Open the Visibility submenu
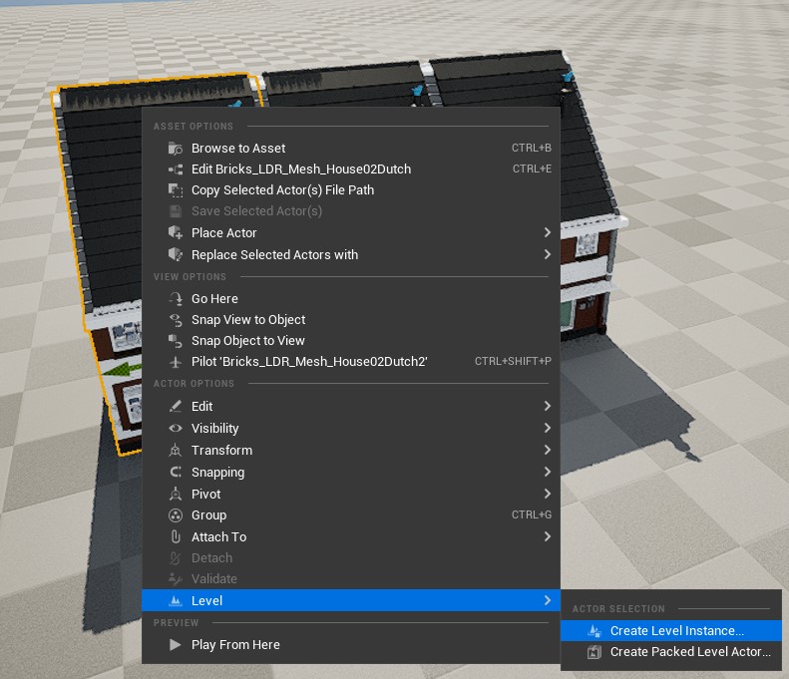 point(214,428)
